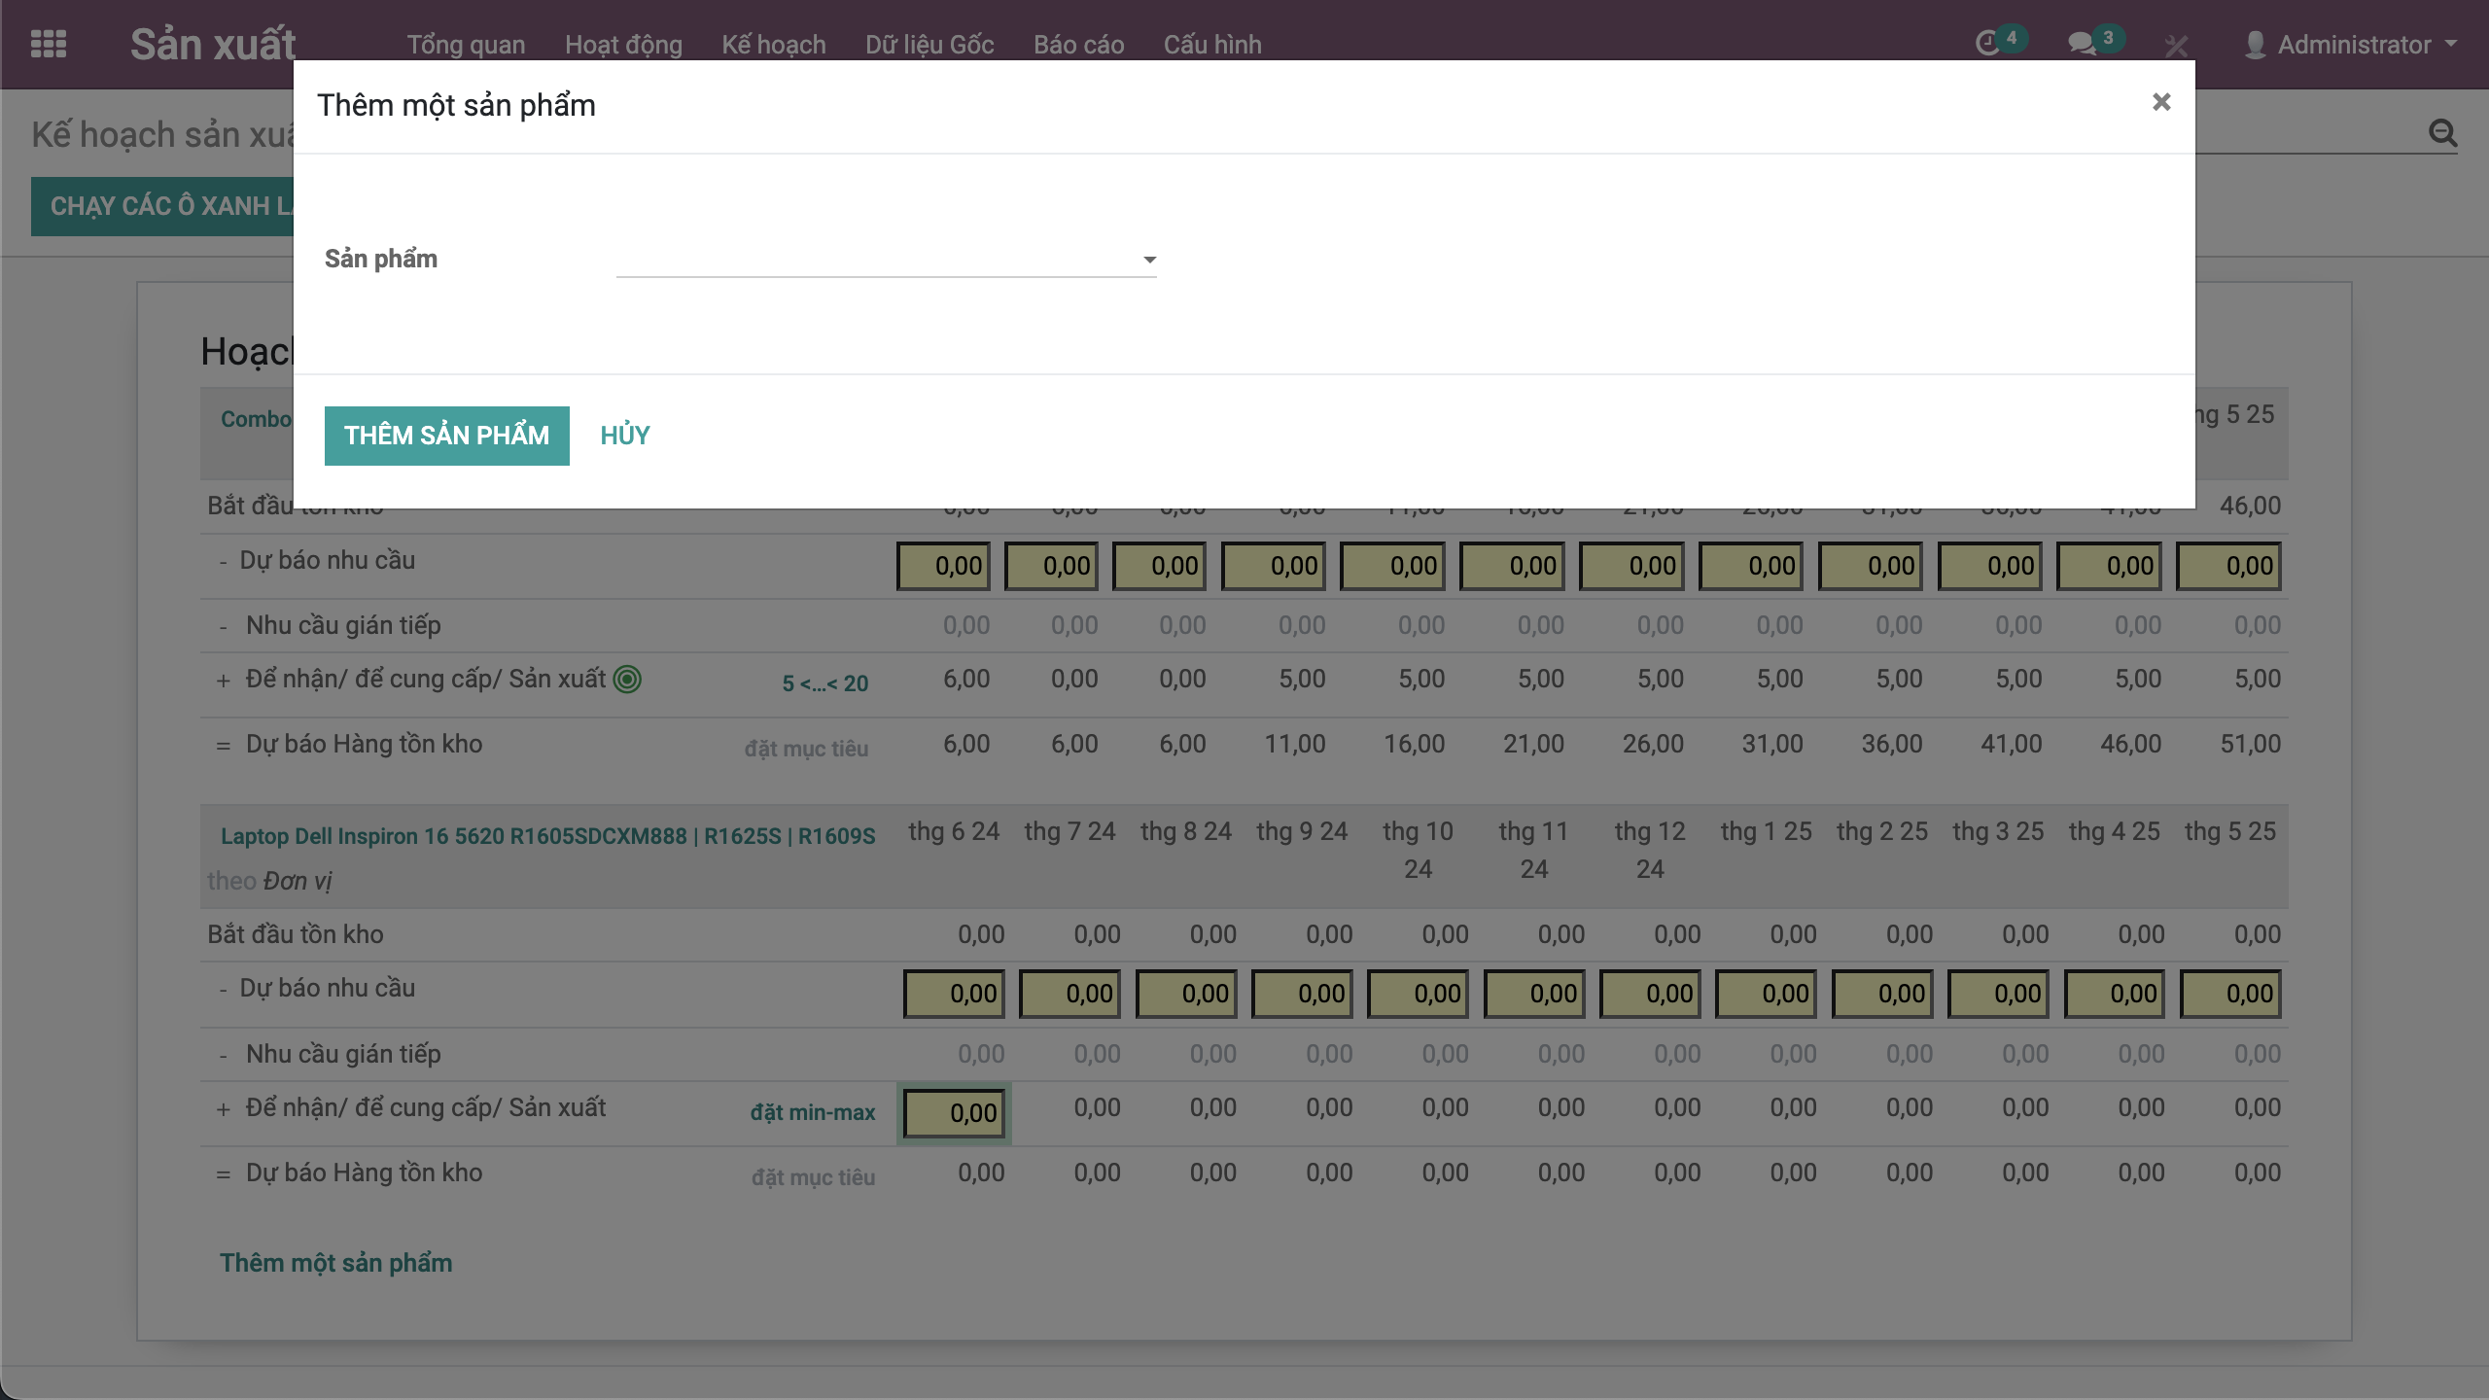
Task: Click the 5 <...< 20 range link
Action: click(824, 683)
